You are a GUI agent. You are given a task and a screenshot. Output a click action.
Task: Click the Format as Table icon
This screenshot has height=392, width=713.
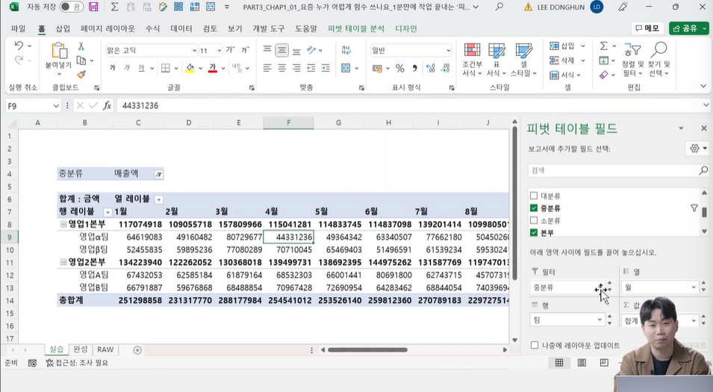496,50
